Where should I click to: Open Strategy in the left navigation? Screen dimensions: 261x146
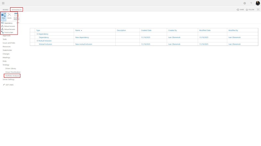pos(6,65)
